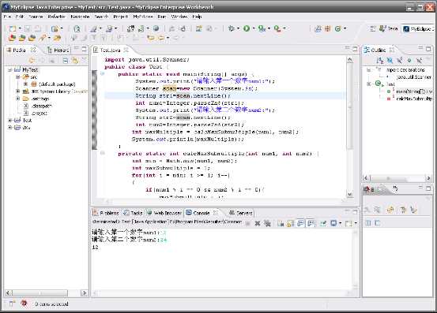Viewport: 437px width, 313px height.
Task: Click the New file toolbar icon
Action: [13, 28]
